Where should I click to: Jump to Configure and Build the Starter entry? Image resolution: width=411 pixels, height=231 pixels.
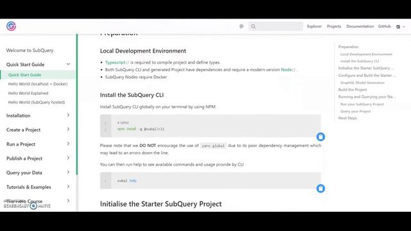[x=367, y=76]
